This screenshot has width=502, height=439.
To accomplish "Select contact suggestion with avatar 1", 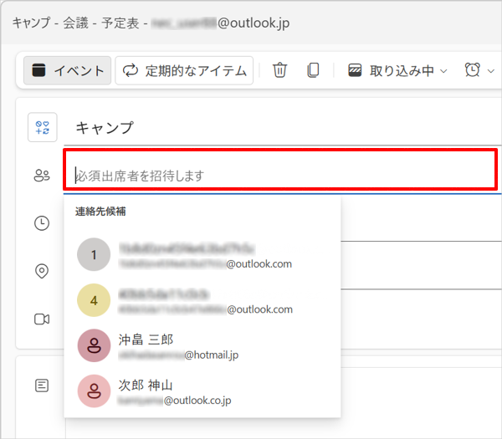I will pyautogui.click(x=202, y=255).
